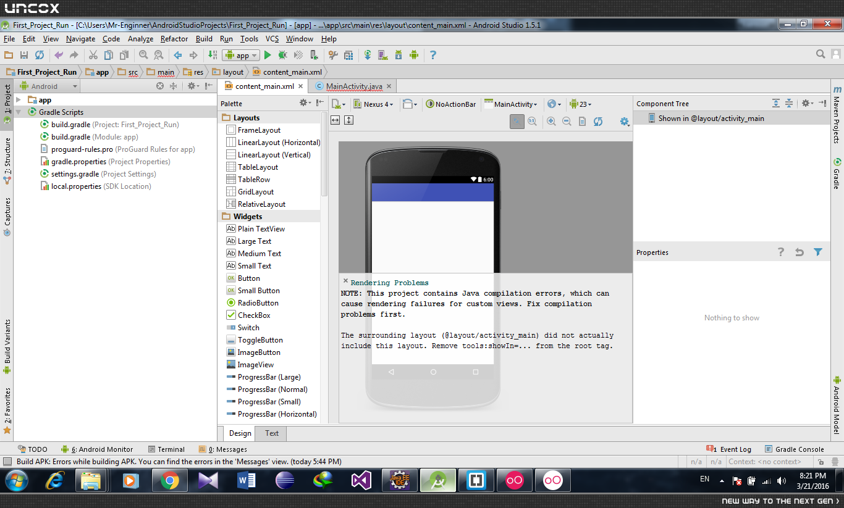The width and height of the screenshot is (844, 508).
Task: Open the app run configuration dropdown
Action: (x=241, y=55)
